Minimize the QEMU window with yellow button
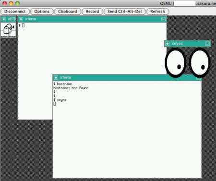 tap(11, 3)
